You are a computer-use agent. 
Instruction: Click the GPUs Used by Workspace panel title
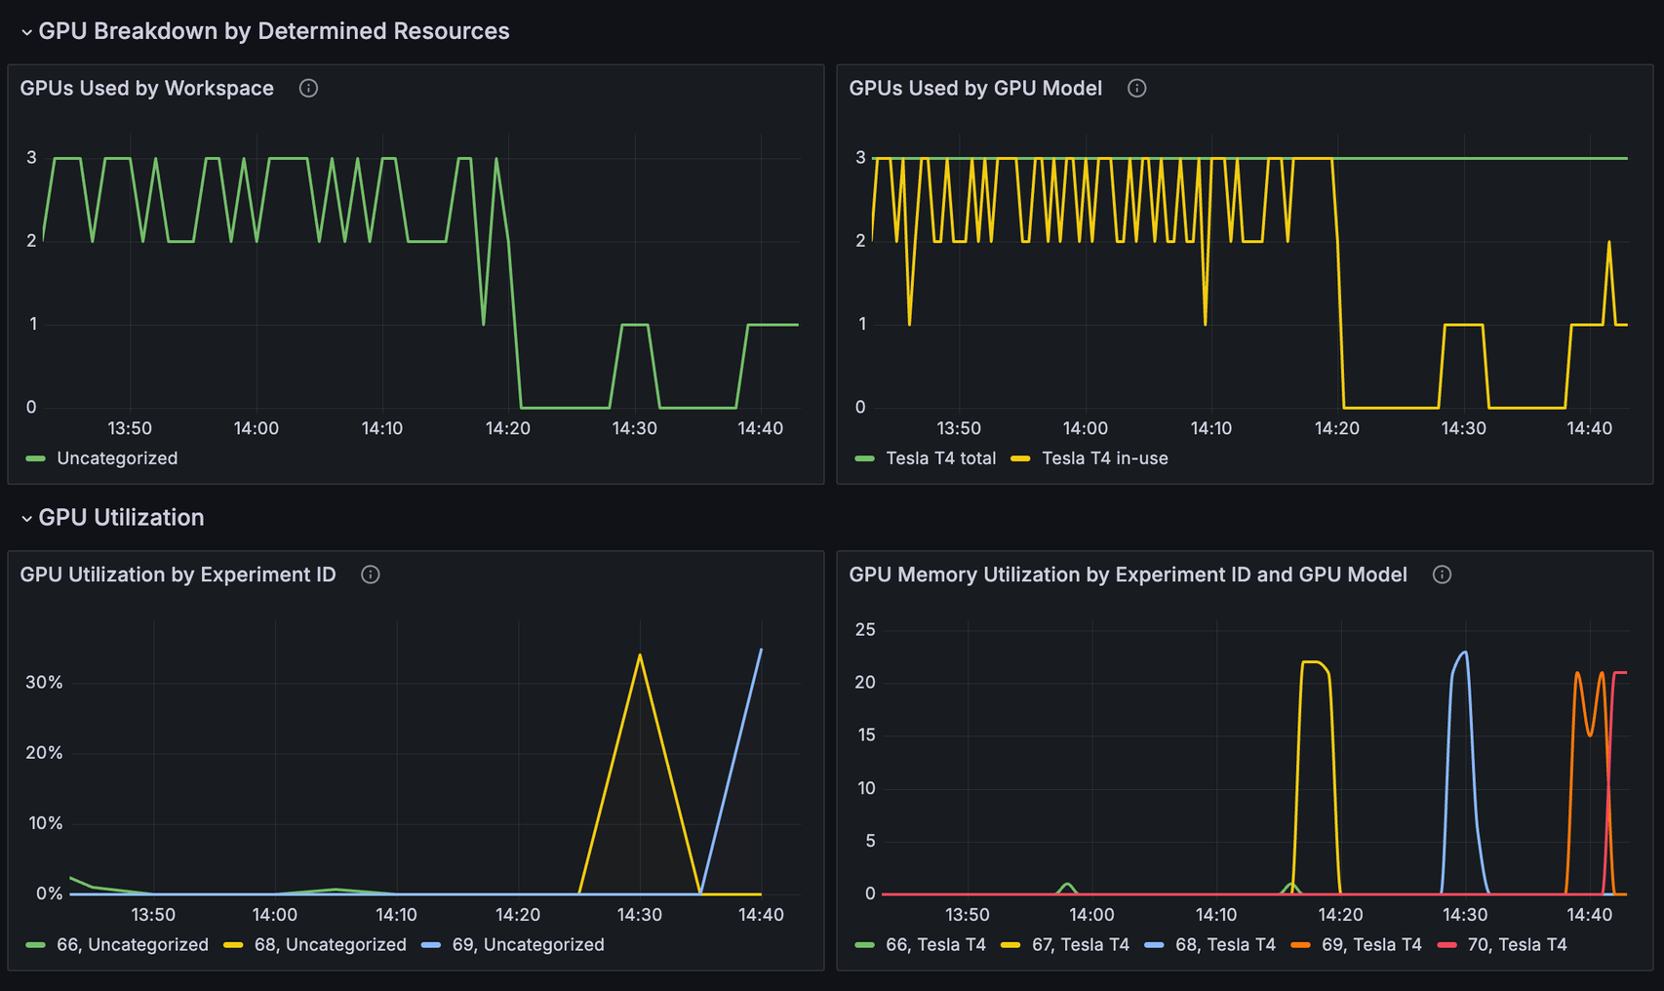point(146,88)
